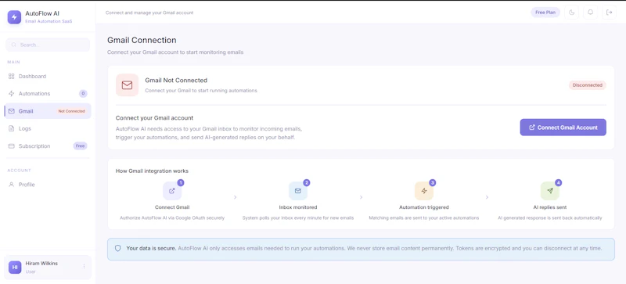Screen dimensions: 626x284
Task: Open notifications via the bell icon
Action: (x=590, y=13)
